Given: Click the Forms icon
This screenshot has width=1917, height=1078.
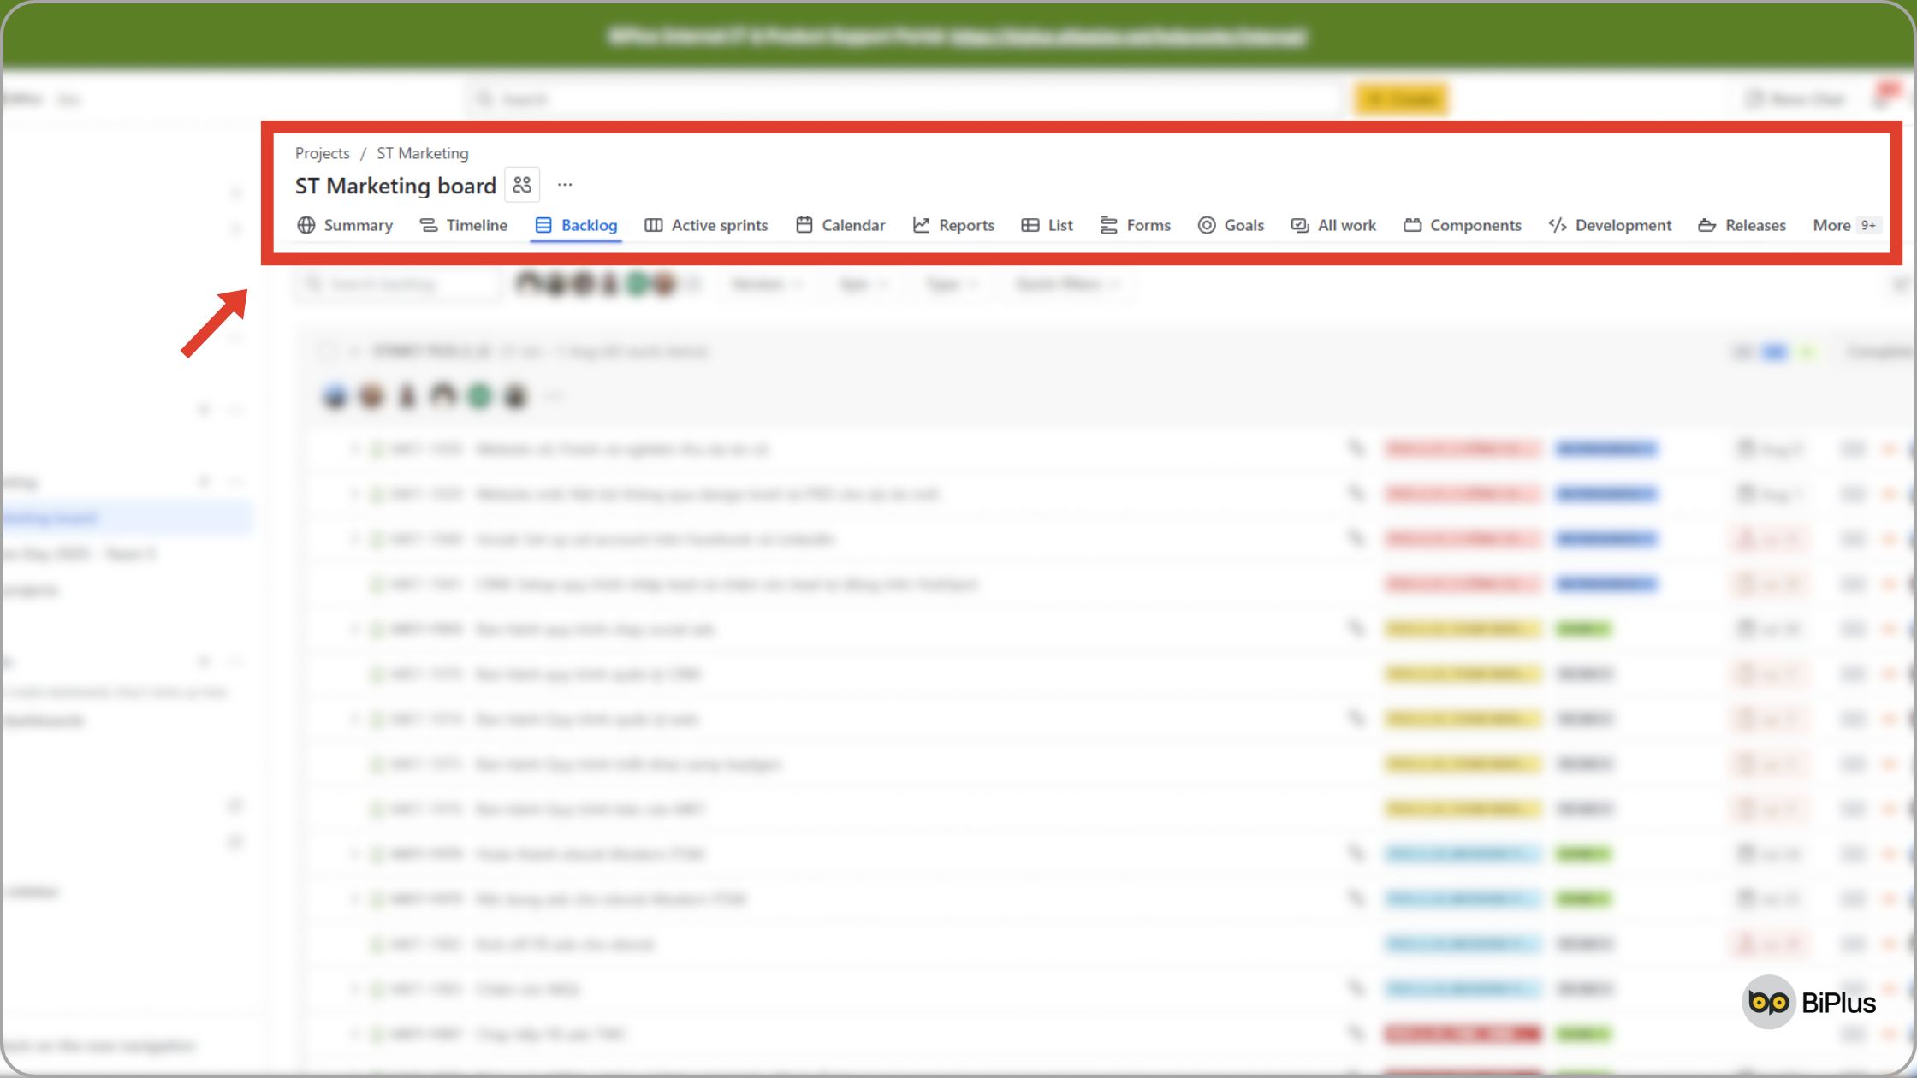Looking at the screenshot, I should pos(1109,225).
